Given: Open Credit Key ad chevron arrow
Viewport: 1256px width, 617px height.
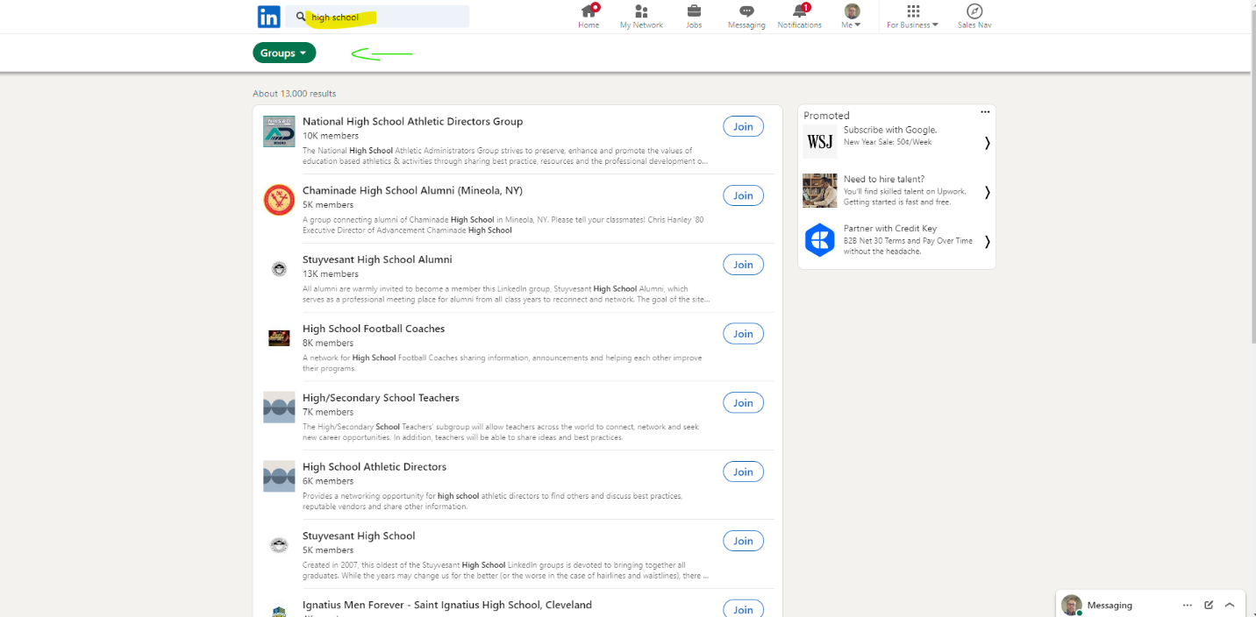Looking at the screenshot, I should tap(987, 241).
